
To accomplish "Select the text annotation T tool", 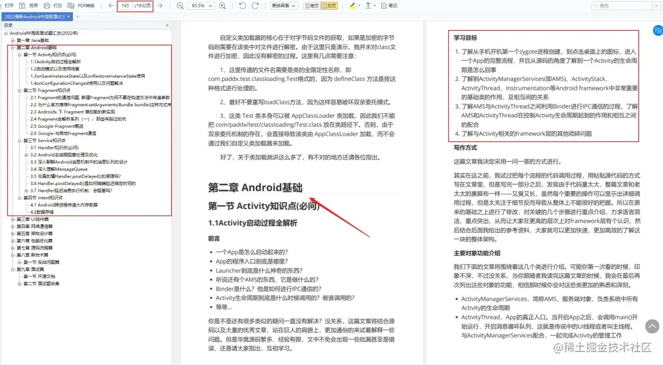I will click(368, 7).
